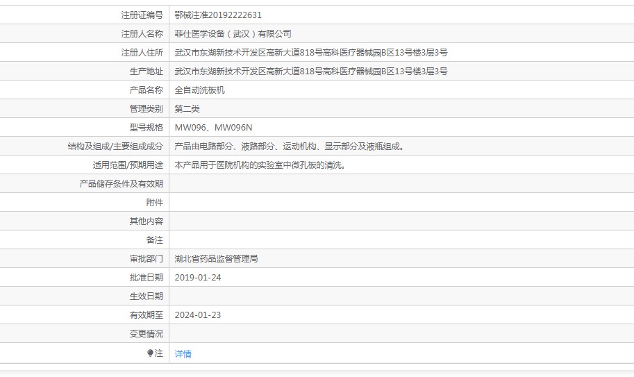This screenshot has width=634, height=377.
Task: Click the 注册人住所 address value
Action: coord(310,52)
